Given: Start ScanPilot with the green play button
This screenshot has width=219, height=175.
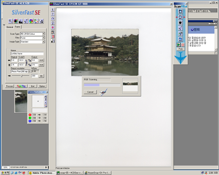Looking at the screenshot, I should point(178,45).
